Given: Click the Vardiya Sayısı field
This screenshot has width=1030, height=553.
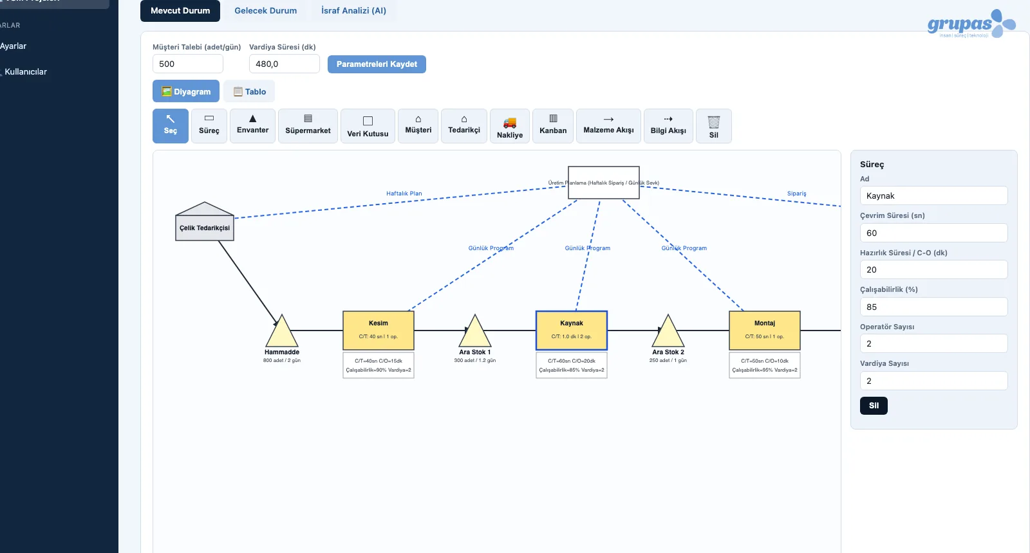Looking at the screenshot, I should [934, 381].
